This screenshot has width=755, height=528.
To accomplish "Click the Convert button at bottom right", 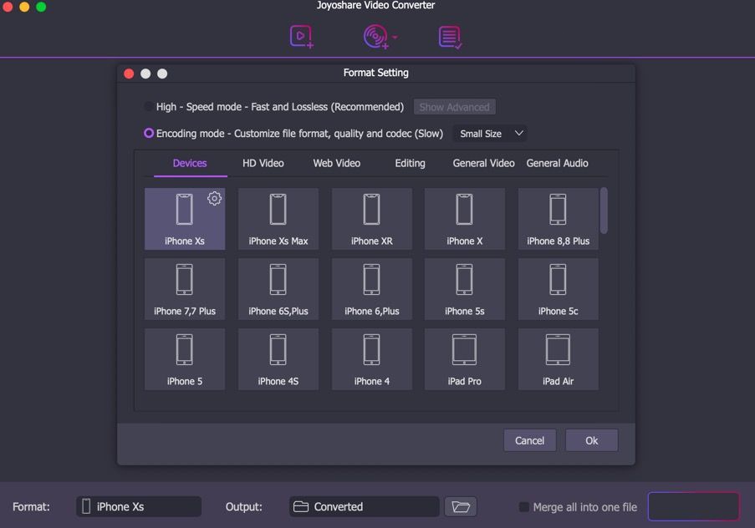I will tap(694, 506).
